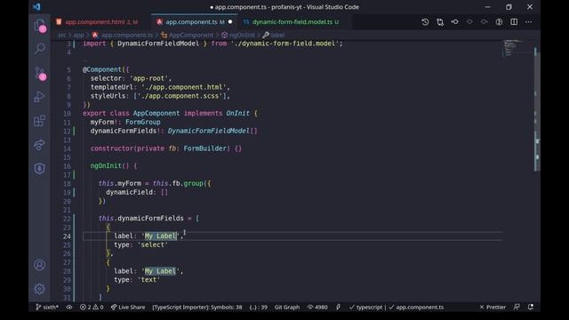
Task: Open the shield icon view in activity bar
Action: click(x=39, y=169)
